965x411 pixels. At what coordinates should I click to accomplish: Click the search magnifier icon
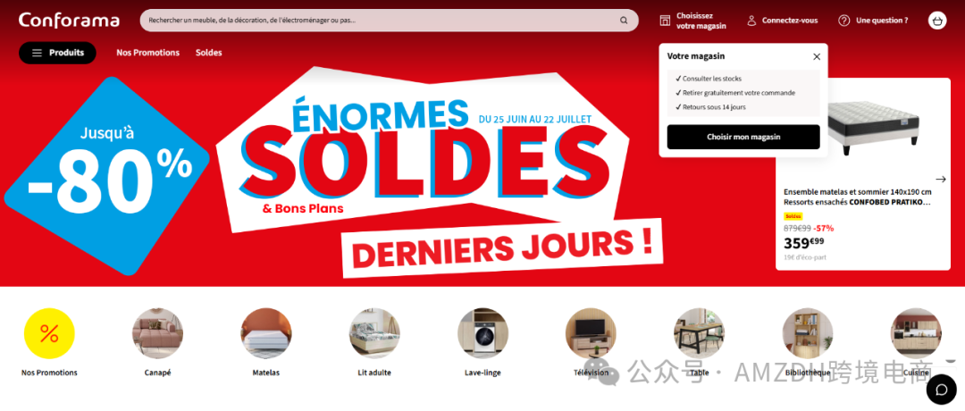(x=624, y=21)
